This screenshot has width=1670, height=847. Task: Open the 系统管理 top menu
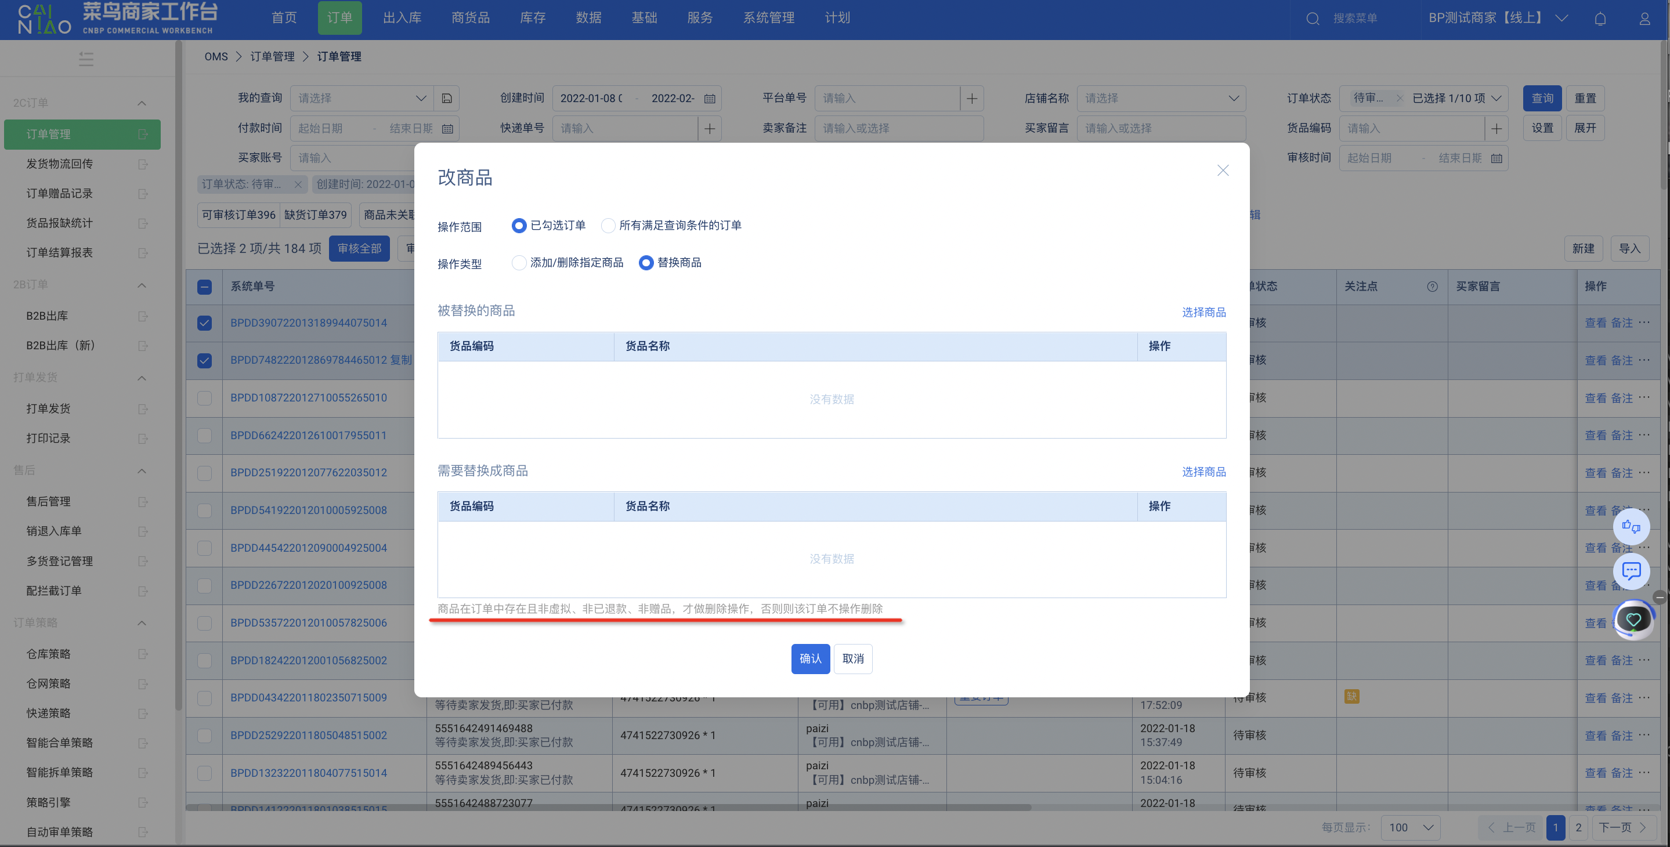tap(768, 18)
